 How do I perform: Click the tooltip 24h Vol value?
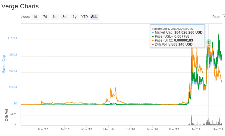[x=180, y=44]
